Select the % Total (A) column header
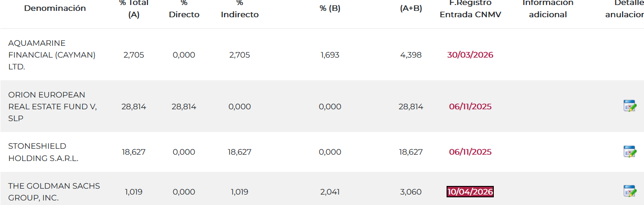This screenshot has width=644, height=205. 134,8
